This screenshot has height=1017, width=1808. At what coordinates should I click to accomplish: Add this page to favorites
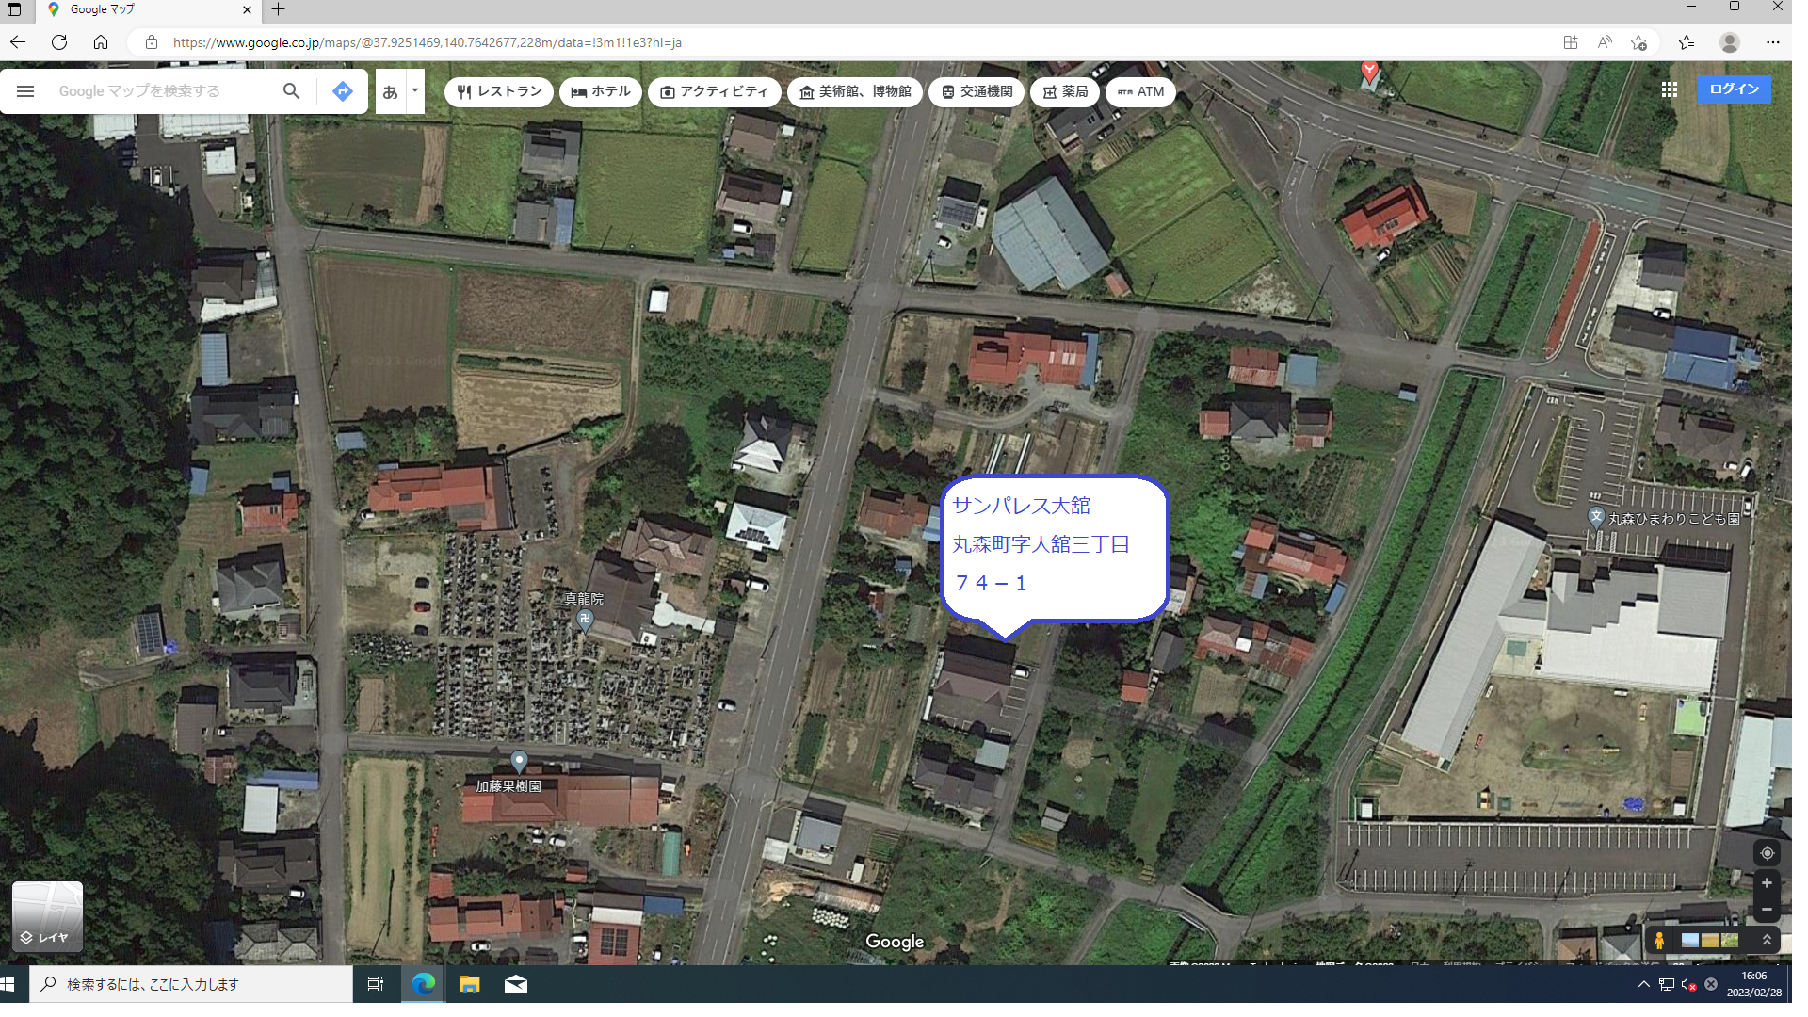coord(1639,42)
